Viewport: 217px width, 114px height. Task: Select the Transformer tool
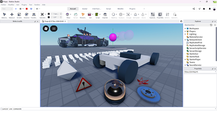[34, 15]
